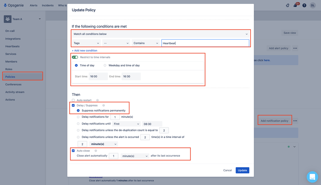Toggle Restrict to time intervals switch
321x185 pixels.
coord(75,57)
